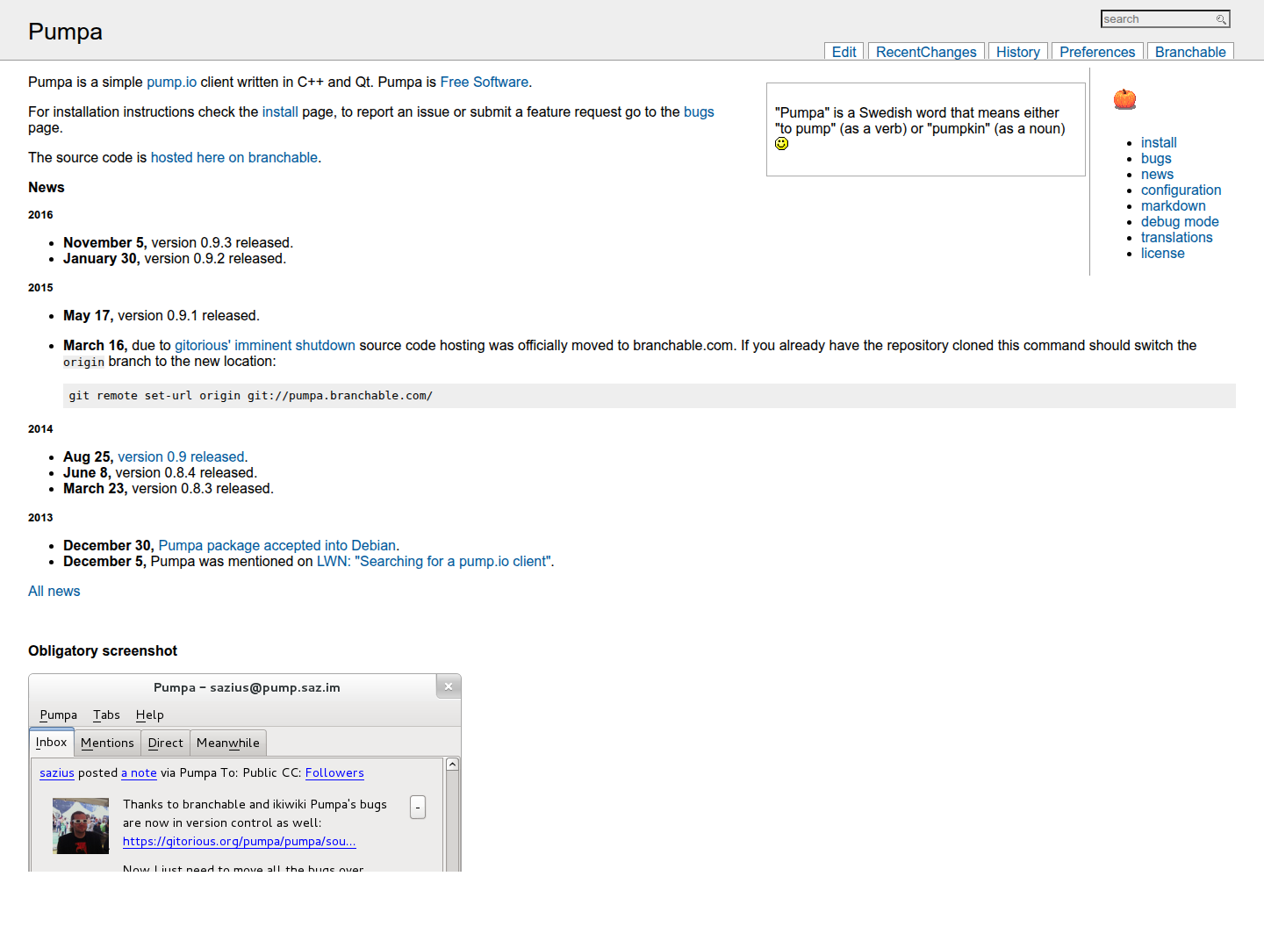
Task: Click the smiley face emoticon
Action: (x=782, y=144)
